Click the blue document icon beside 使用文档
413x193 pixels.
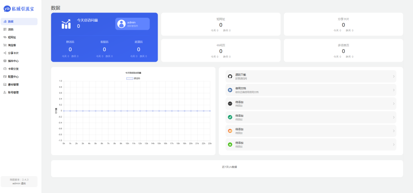pos(230,90)
